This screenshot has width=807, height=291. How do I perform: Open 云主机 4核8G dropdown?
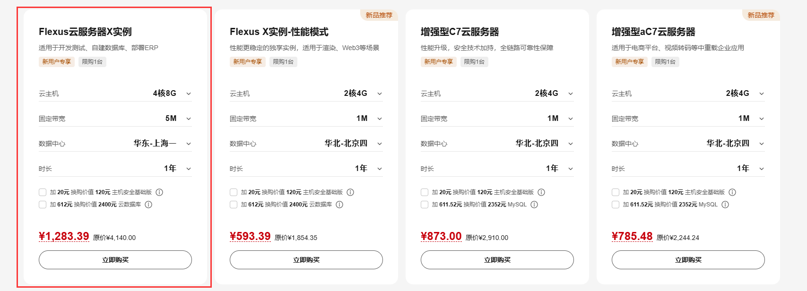pos(189,94)
